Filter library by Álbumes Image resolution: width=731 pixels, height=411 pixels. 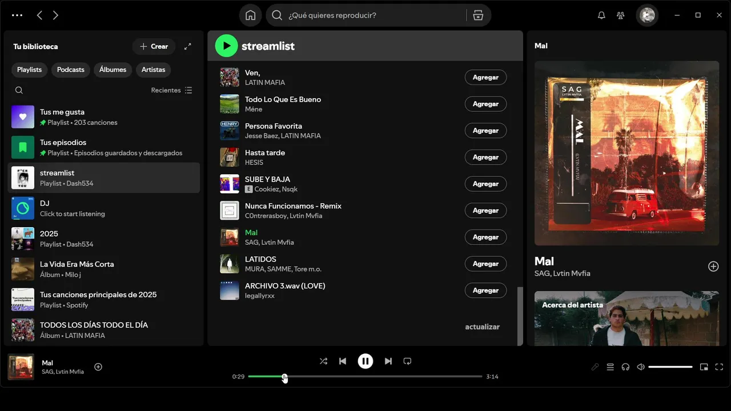pos(113,70)
